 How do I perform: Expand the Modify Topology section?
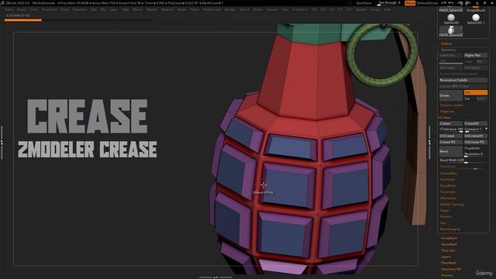[452, 205]
